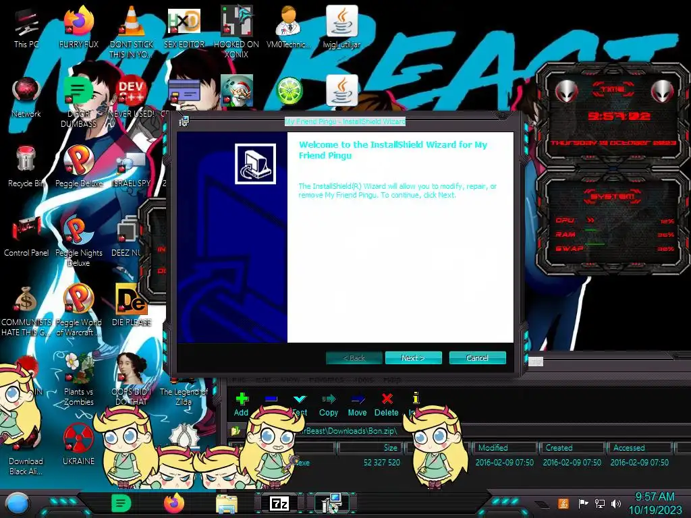The image size is (691, 518).
Task: Open the ISRAEL SPY desktop shortcut
Action: tap(132, 167)
